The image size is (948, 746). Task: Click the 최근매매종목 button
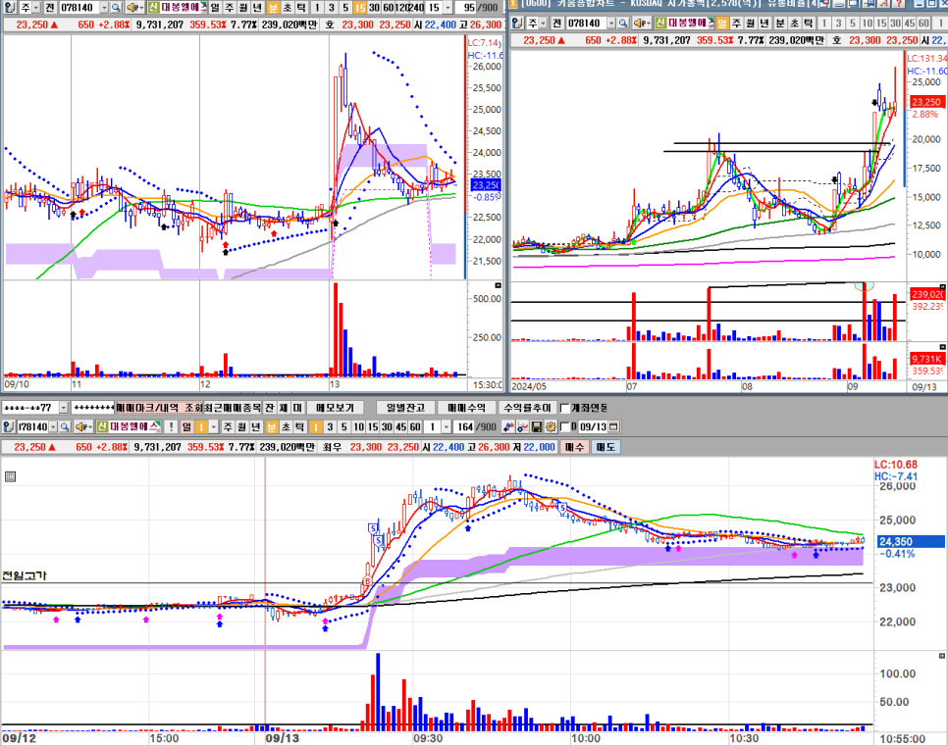(x=233, y=409)
